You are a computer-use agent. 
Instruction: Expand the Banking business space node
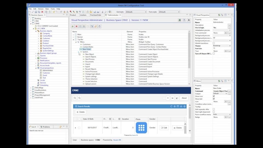tap(31, 19)
